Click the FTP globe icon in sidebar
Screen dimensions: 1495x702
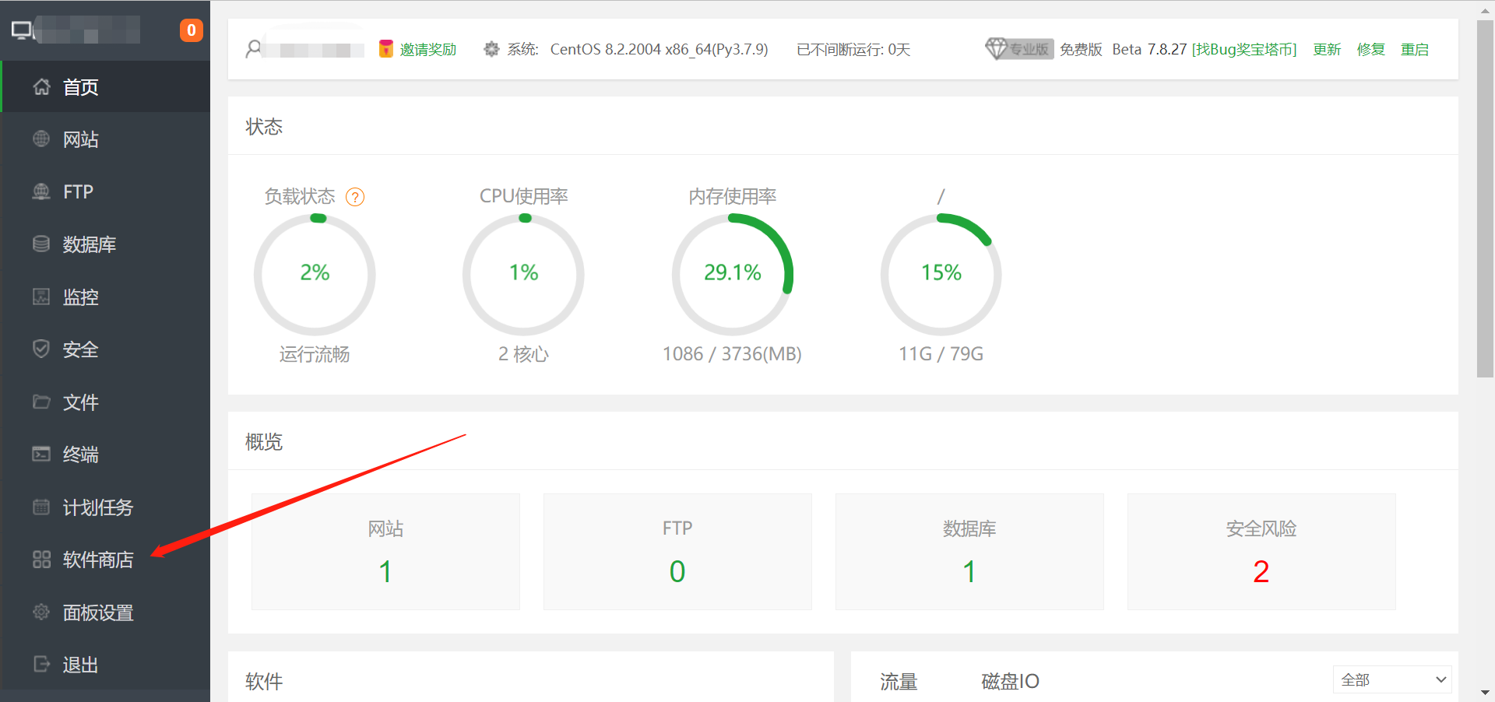41,191
